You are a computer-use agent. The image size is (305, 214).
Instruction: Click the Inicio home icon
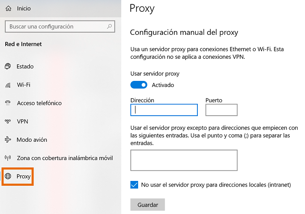[8, 8]
